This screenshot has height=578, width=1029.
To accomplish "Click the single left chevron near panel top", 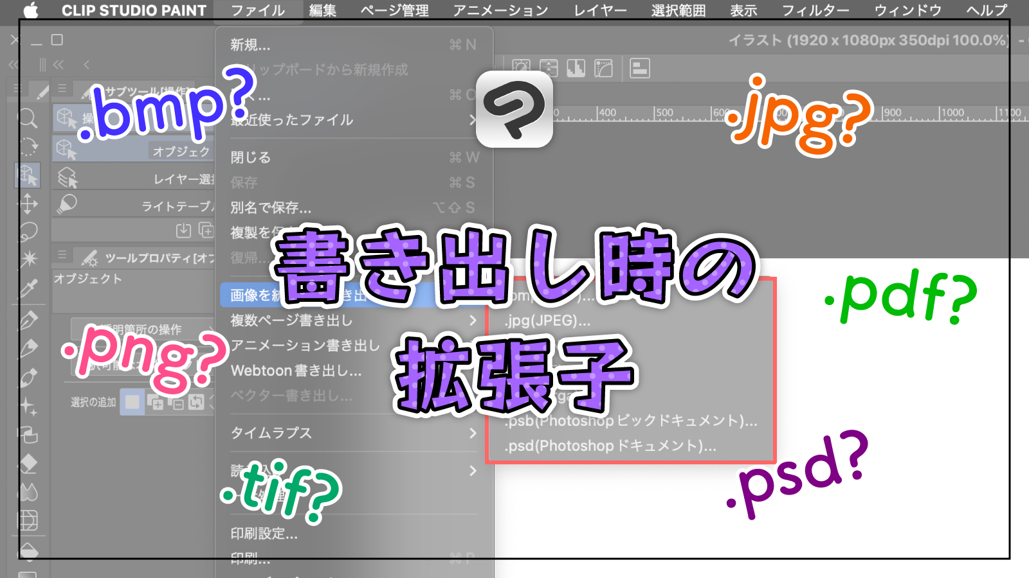I will tap(86, 64).
